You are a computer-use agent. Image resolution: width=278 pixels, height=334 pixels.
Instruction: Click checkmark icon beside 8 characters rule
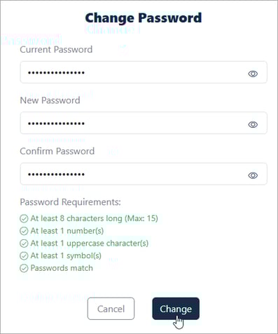(x=24, y=219)
